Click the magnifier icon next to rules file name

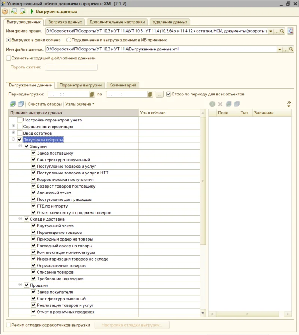[x=282, y=31]
